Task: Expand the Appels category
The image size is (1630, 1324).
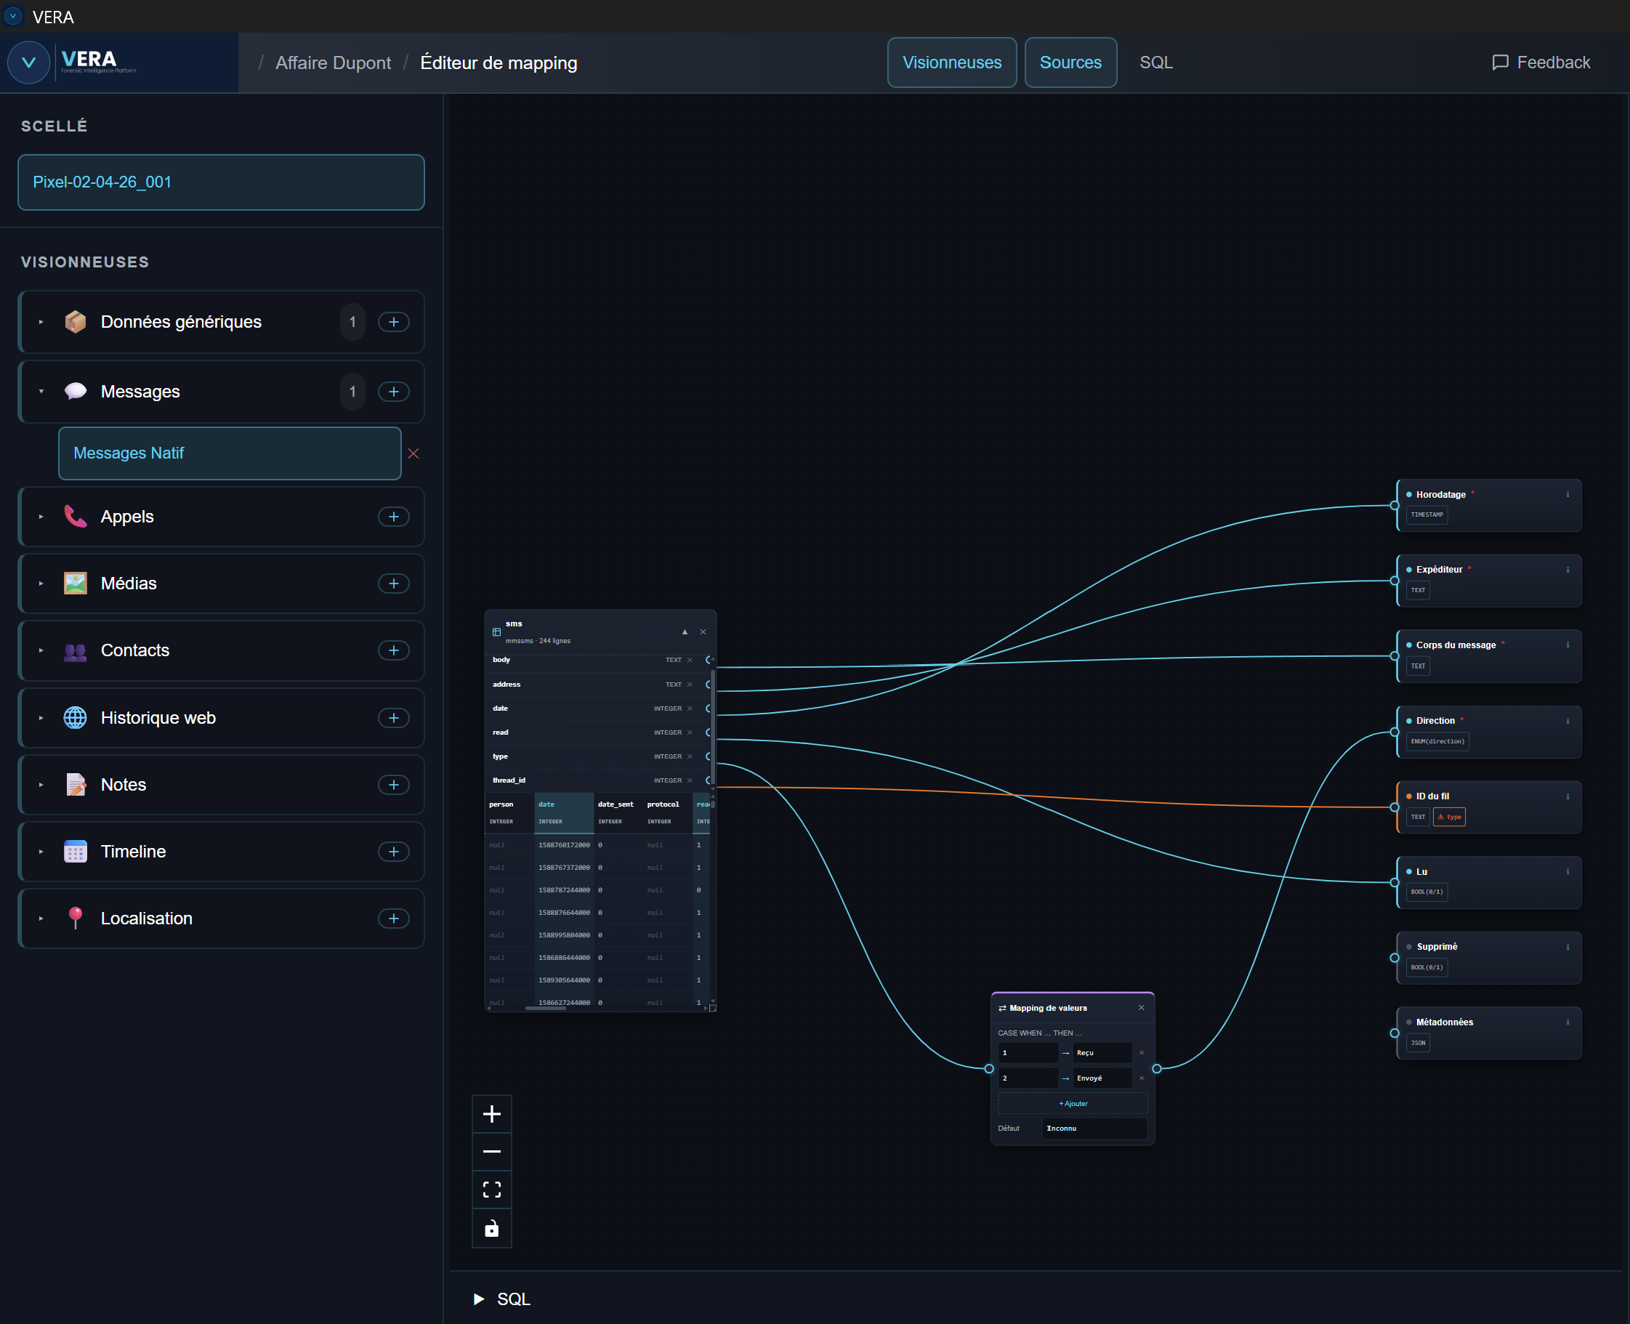Action: point(41,517)
